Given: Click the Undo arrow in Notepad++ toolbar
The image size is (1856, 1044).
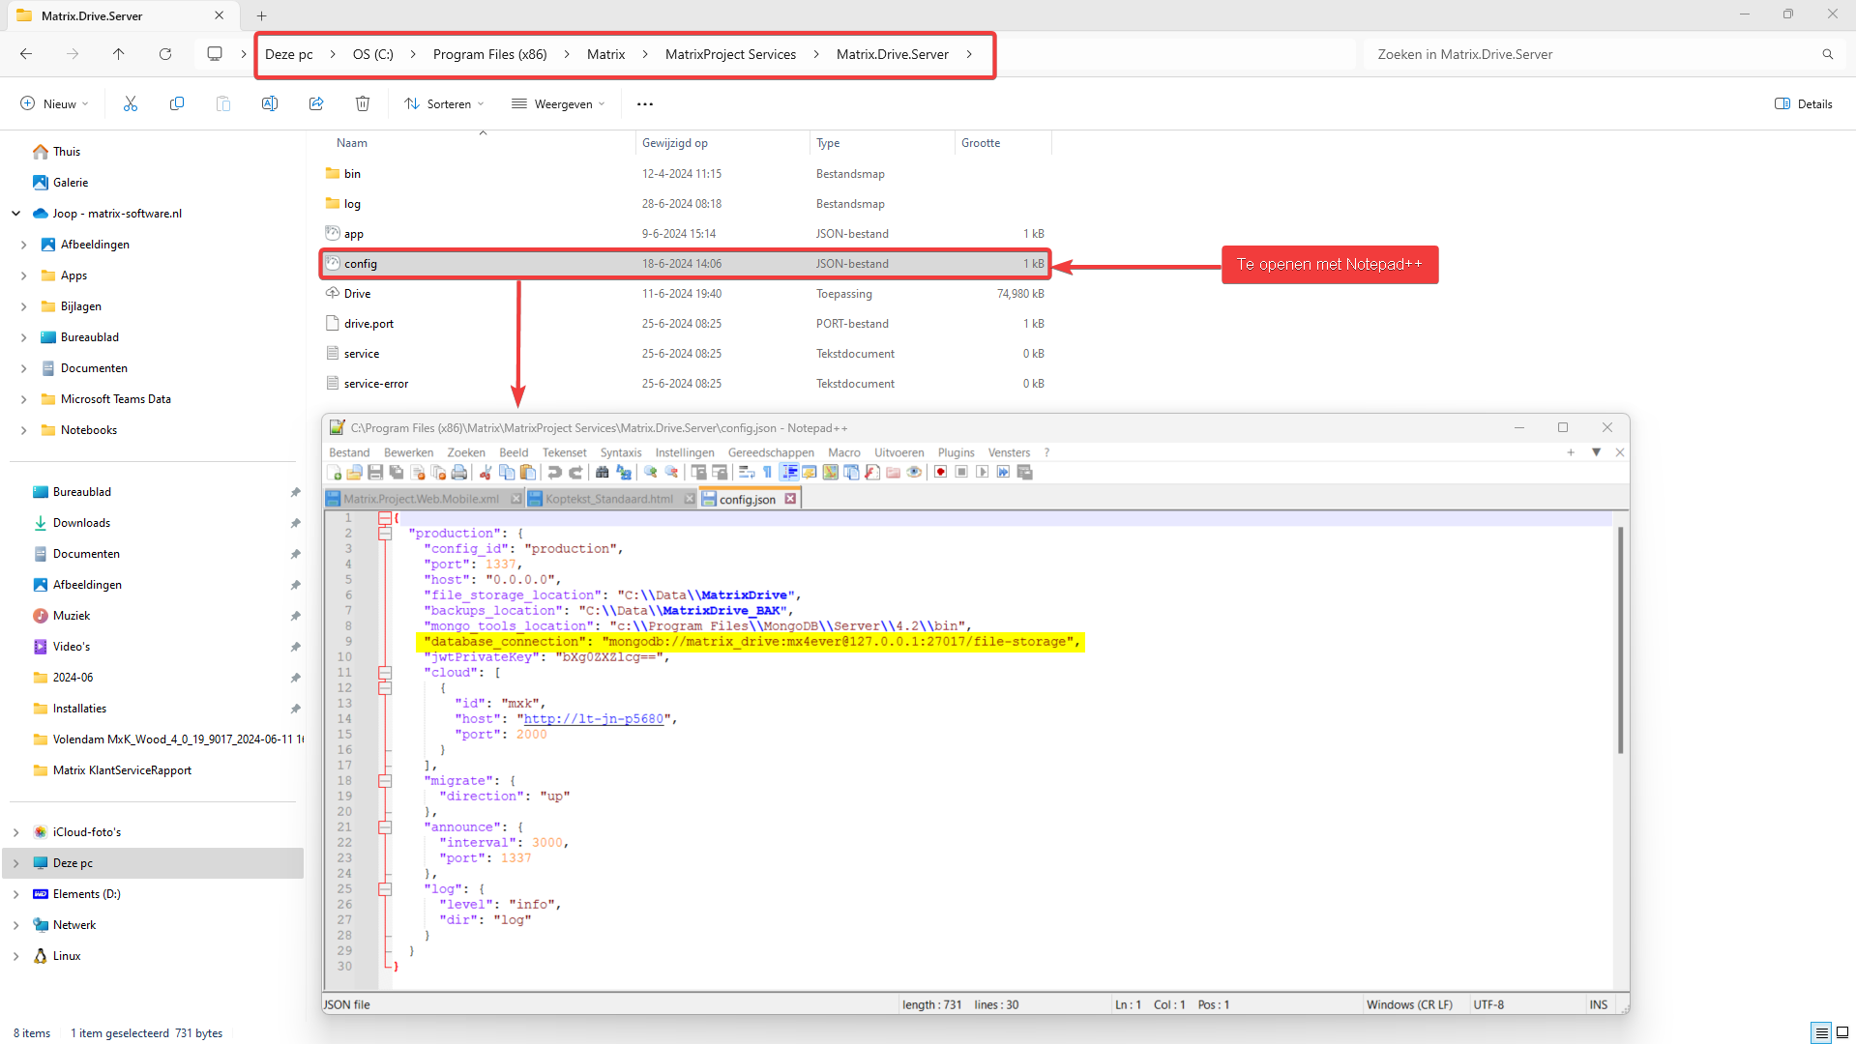Looking at the screenshot, I should (x=554, y=472).
